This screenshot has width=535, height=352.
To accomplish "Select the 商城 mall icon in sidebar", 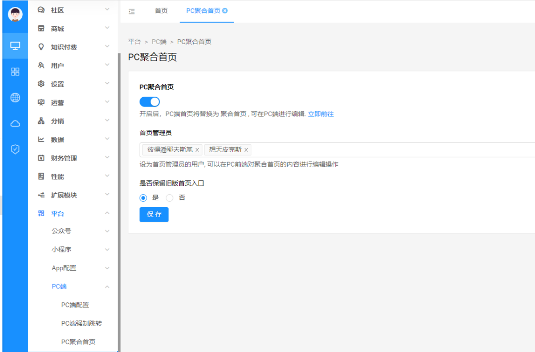I will 41,28.
